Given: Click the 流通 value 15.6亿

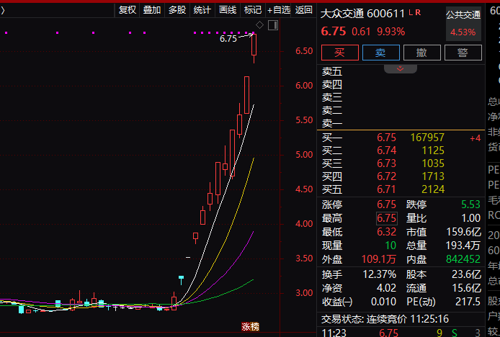Looking at the screenshot, I should [466, 288].
